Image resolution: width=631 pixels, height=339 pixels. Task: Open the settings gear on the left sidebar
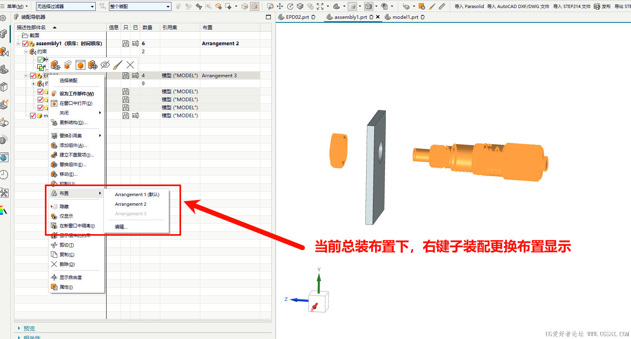click(x=3, y=18)
